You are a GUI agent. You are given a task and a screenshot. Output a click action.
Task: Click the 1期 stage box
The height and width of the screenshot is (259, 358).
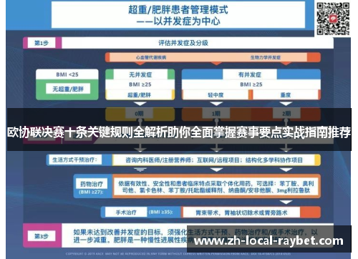(x=216, y=114)
